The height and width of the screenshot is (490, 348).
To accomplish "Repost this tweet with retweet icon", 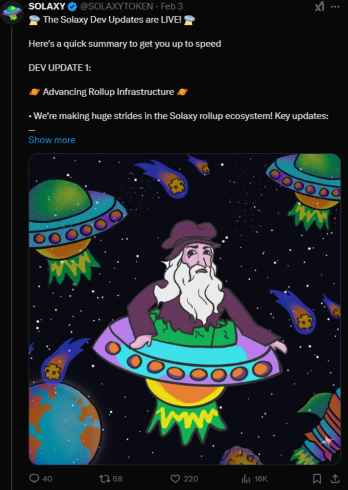I will click(x=104, y=479).
